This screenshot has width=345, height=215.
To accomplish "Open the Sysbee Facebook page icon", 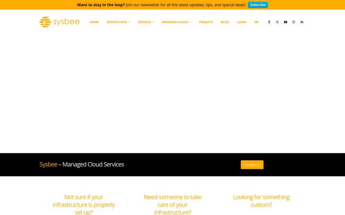I will (269, 22).
